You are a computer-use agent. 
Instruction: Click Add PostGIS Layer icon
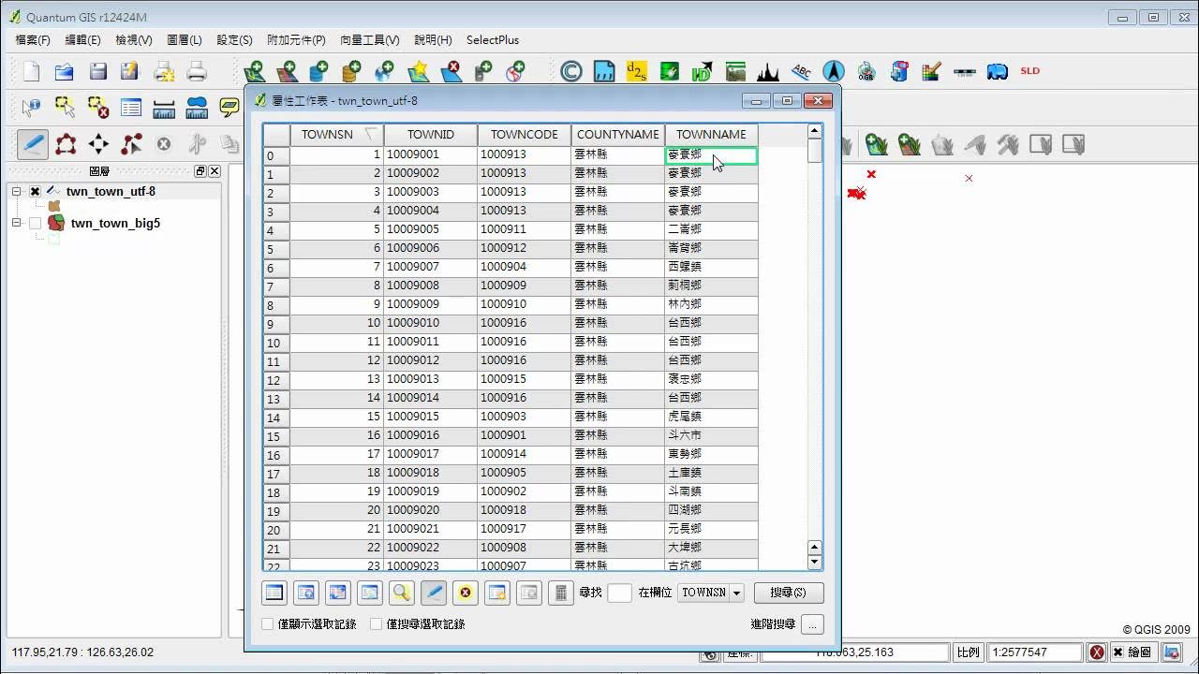click(319, 71)
